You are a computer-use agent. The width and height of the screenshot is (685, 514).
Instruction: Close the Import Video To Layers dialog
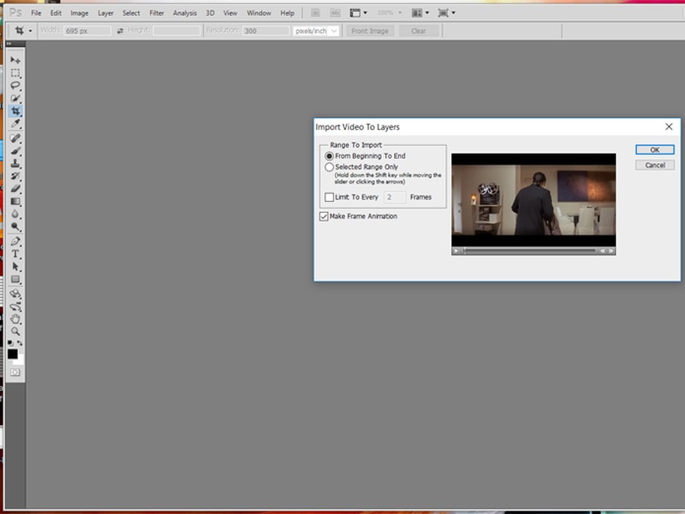[669, 127]
